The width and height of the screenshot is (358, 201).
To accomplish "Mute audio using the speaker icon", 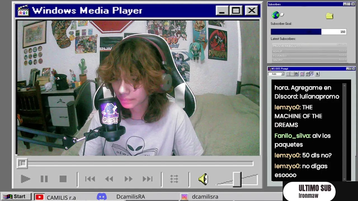I will pos(203,179).
